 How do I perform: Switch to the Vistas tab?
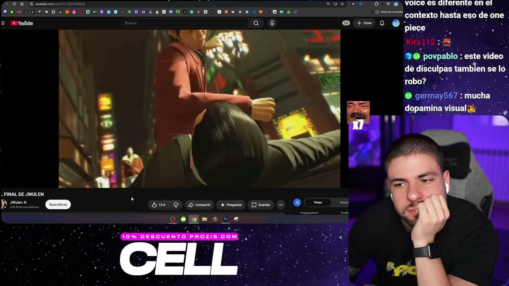[x=318, y=203]
